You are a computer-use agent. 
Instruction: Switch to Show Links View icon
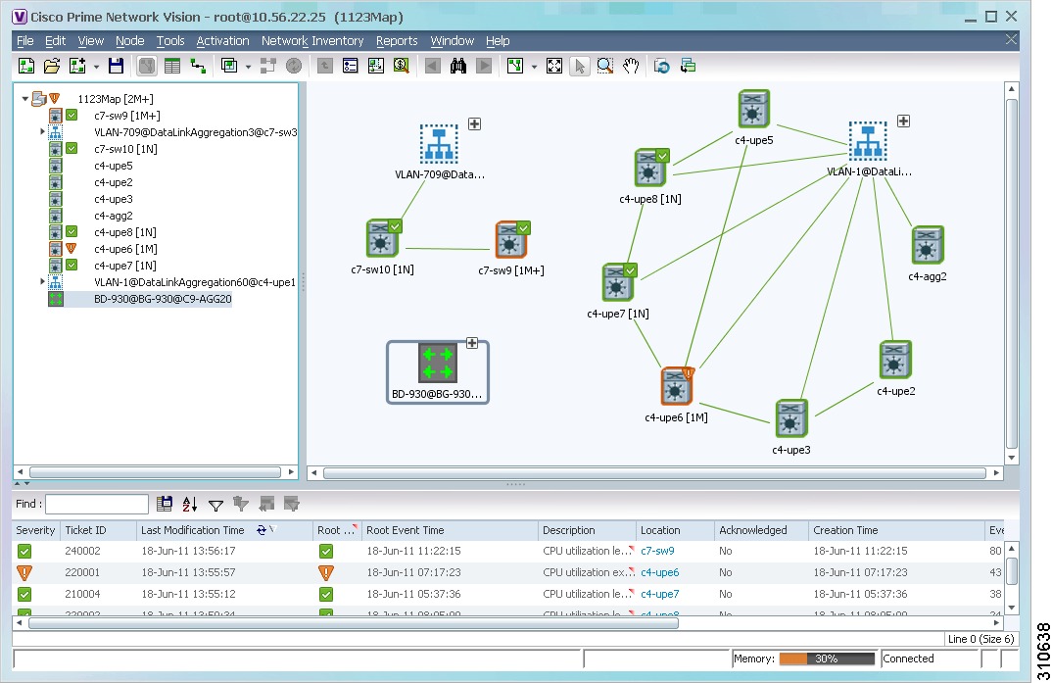point(198,66)
